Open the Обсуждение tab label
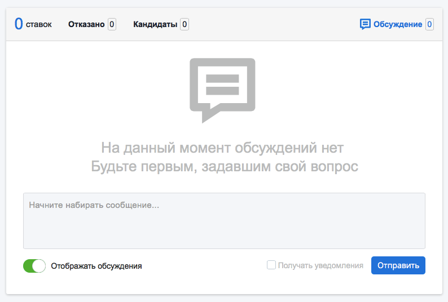 pyautogui.click(x=398, y=24)
